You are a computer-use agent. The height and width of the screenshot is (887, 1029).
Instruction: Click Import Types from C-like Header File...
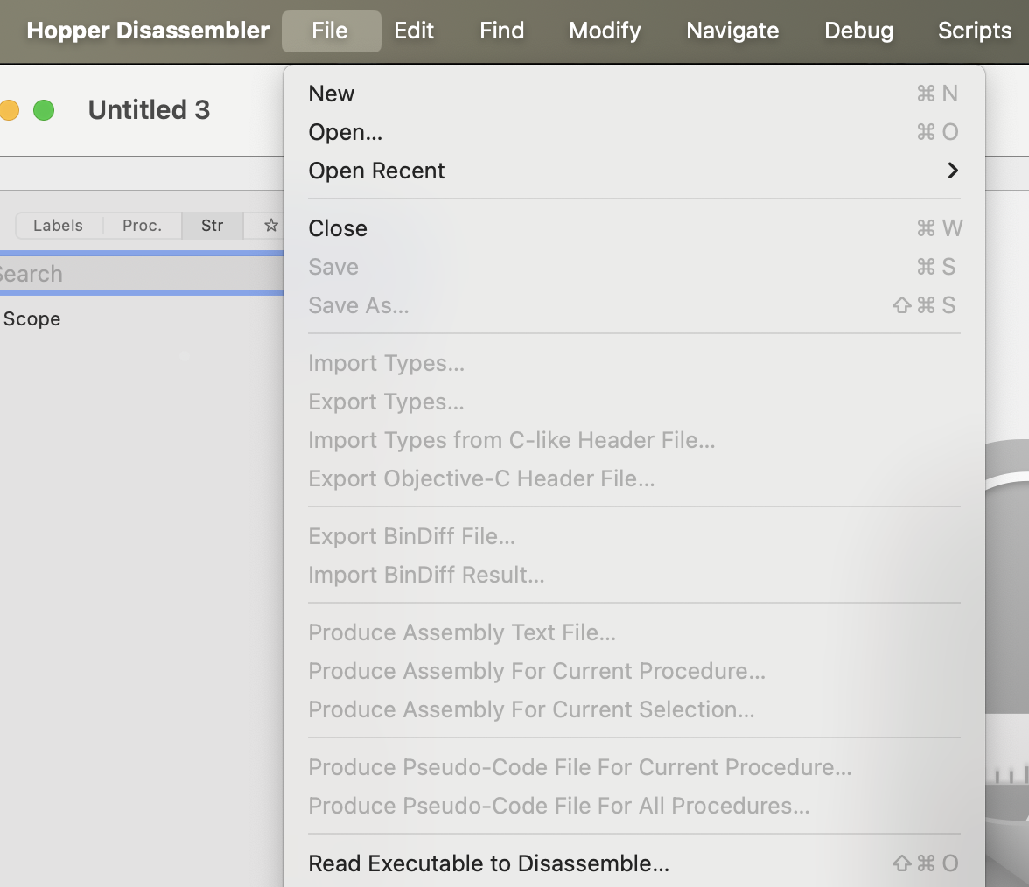(633, 439)
